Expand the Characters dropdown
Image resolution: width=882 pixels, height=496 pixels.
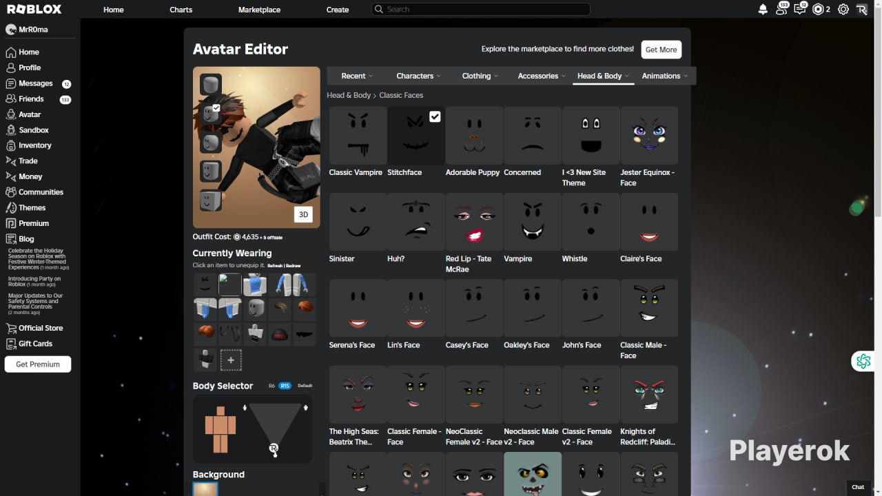pos(419,76)
